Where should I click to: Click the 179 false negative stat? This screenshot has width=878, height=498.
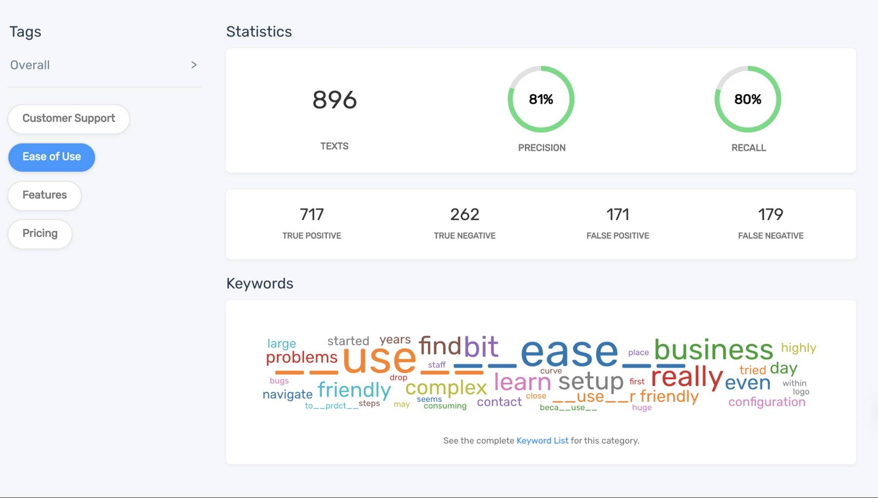[x=770, y=215]
